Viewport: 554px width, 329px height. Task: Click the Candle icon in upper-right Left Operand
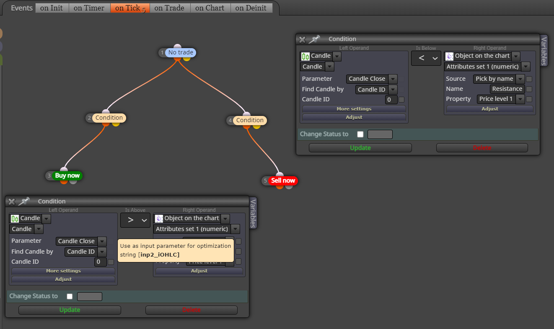pos(305,56)
